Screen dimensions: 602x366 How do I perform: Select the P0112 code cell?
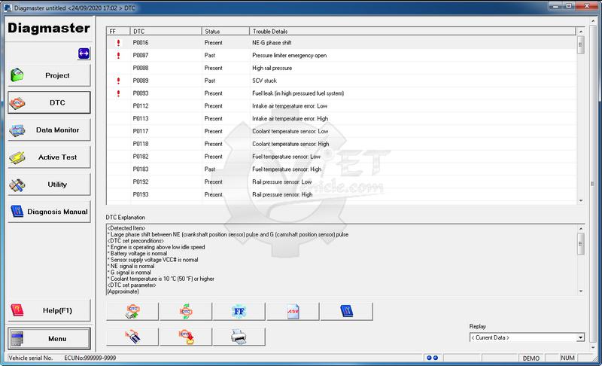coord(141,106)
